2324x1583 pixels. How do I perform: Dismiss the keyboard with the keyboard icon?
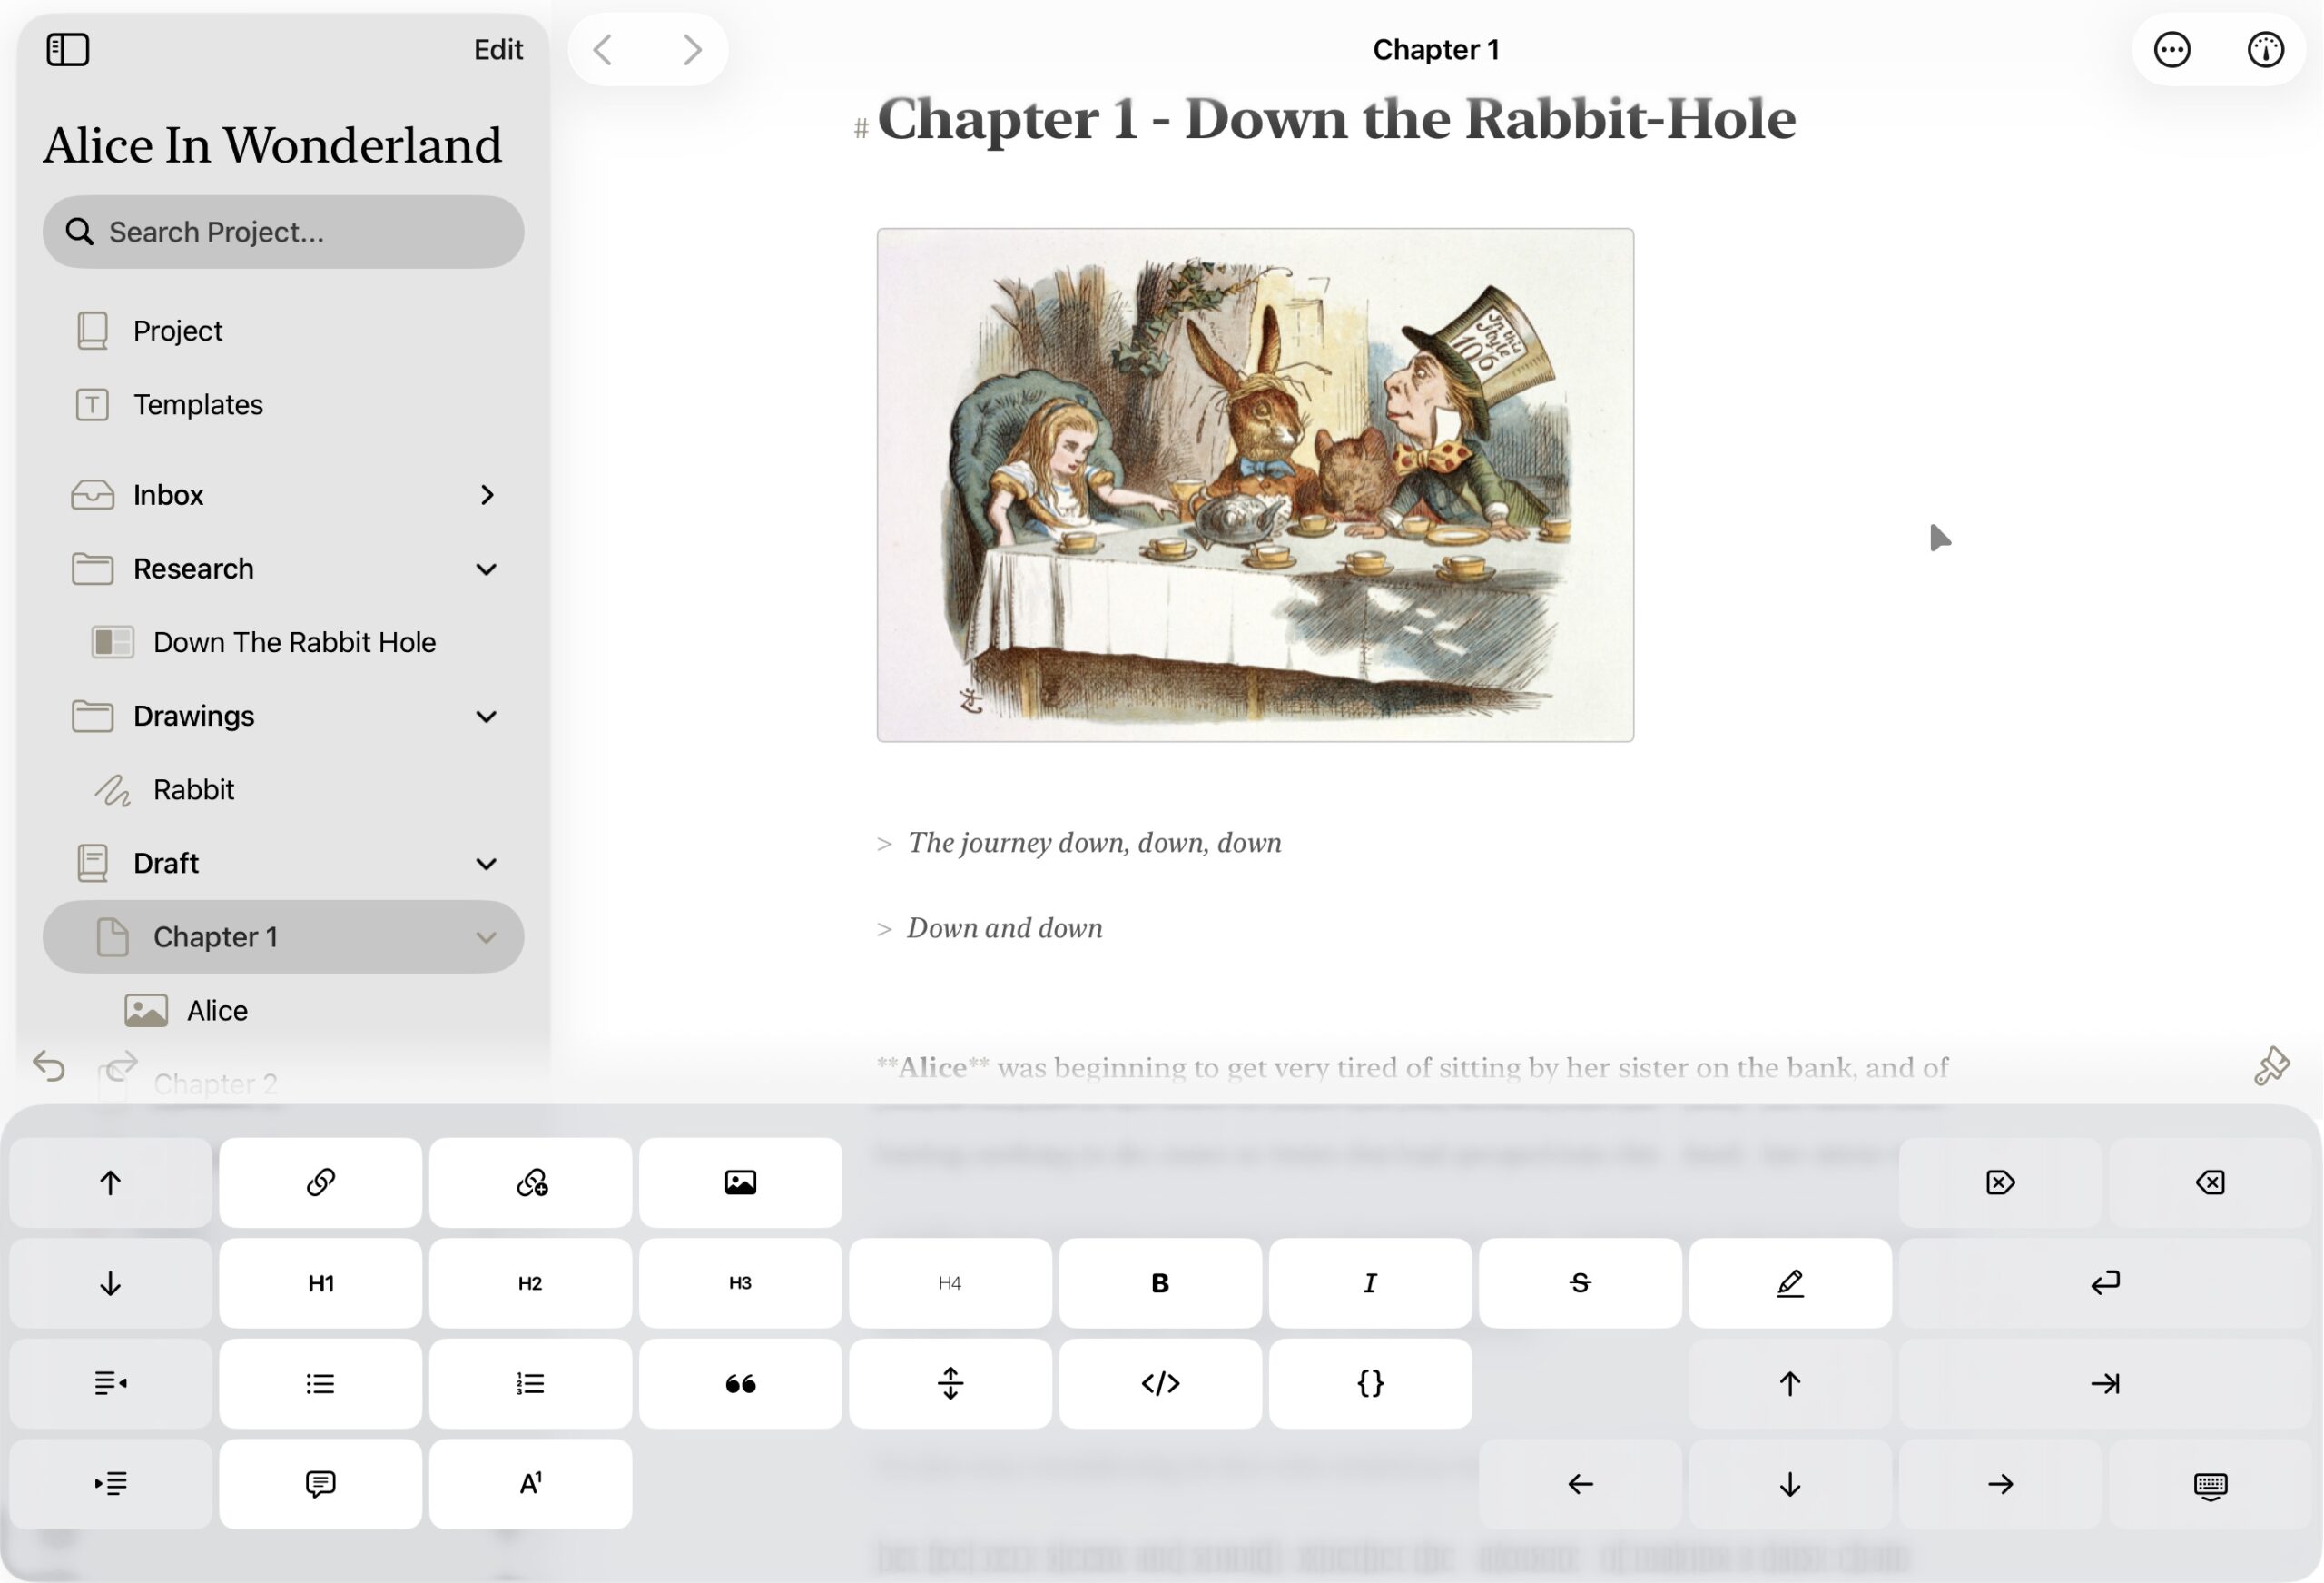pyautogui.click(x=2210, y=1484)
